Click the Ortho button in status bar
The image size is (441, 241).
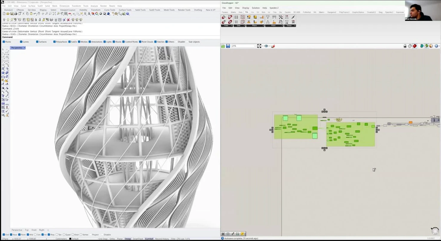[112, 239]
